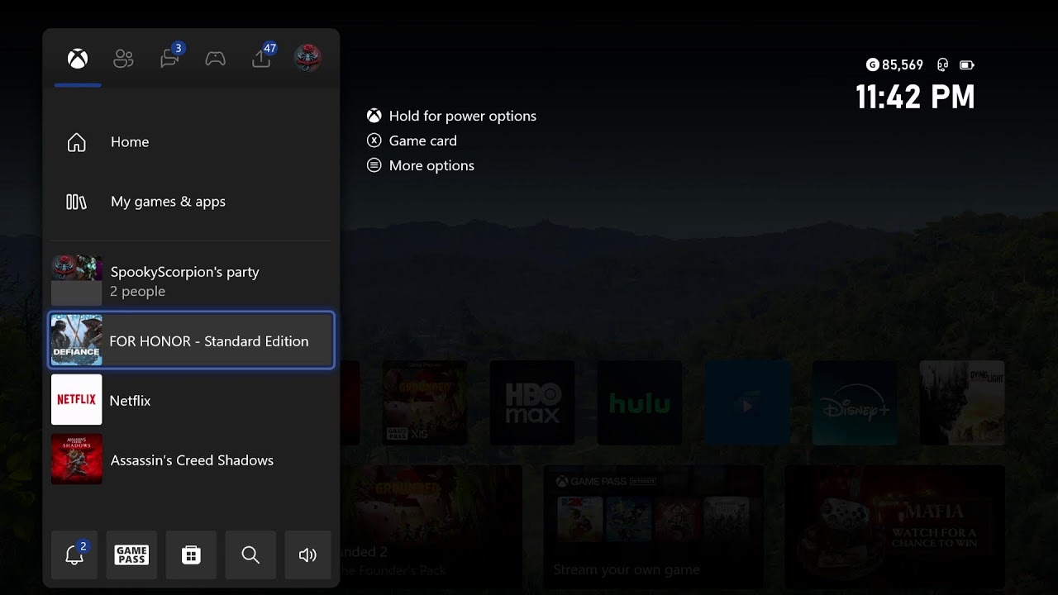This screenshot has width=1058, height=595.
Task: Open audio volume settings
Action: pyautogui.click(x=308, y=555)
